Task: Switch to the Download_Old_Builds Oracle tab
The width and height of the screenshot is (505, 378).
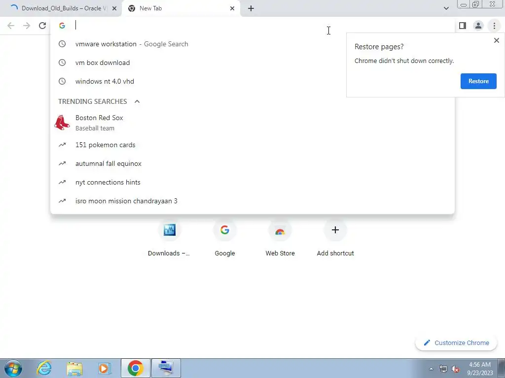Action: point(61,8)
